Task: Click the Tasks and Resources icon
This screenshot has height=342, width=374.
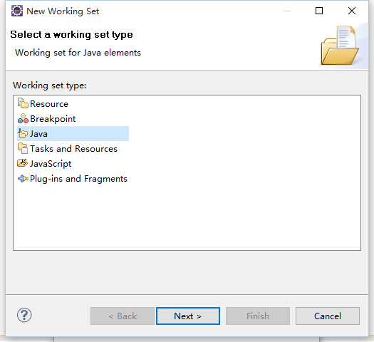Action: [23, 148]
